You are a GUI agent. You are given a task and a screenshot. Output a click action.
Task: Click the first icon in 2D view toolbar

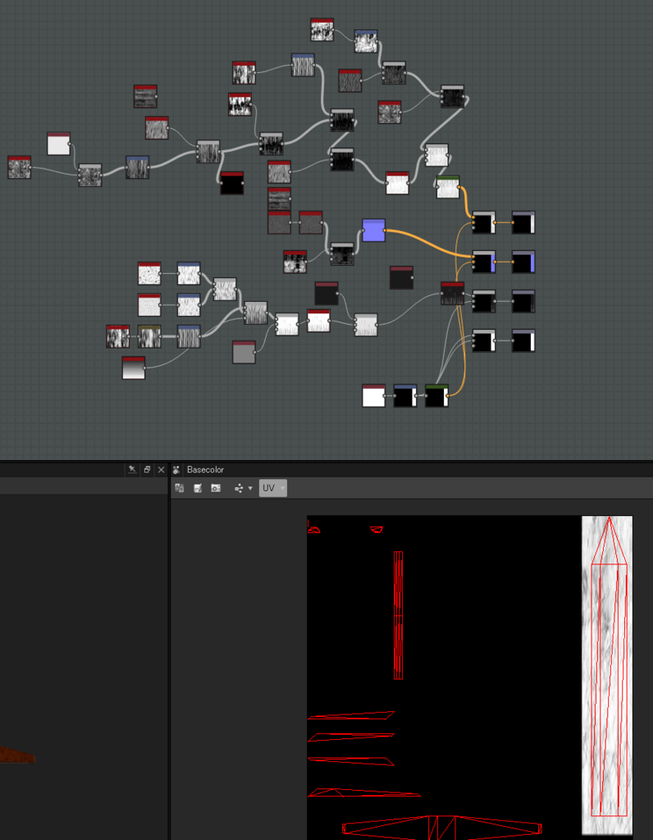coord(180,488)
